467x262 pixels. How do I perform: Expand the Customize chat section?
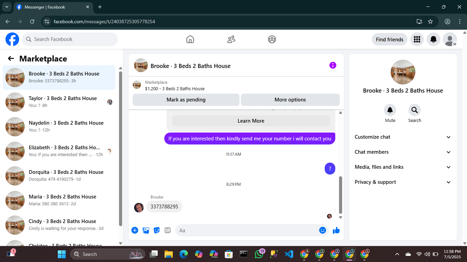(403, 137)
